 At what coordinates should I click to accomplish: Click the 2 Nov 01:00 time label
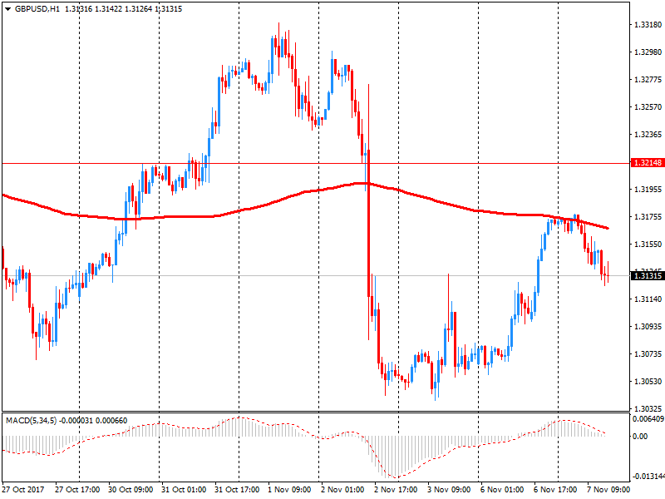(x=342, y=490)
